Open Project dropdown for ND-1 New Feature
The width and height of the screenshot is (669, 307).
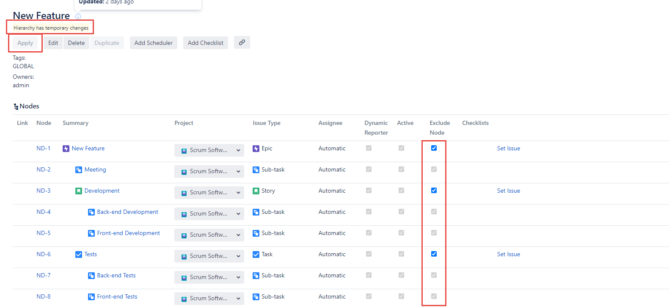[x=209, y=150]
